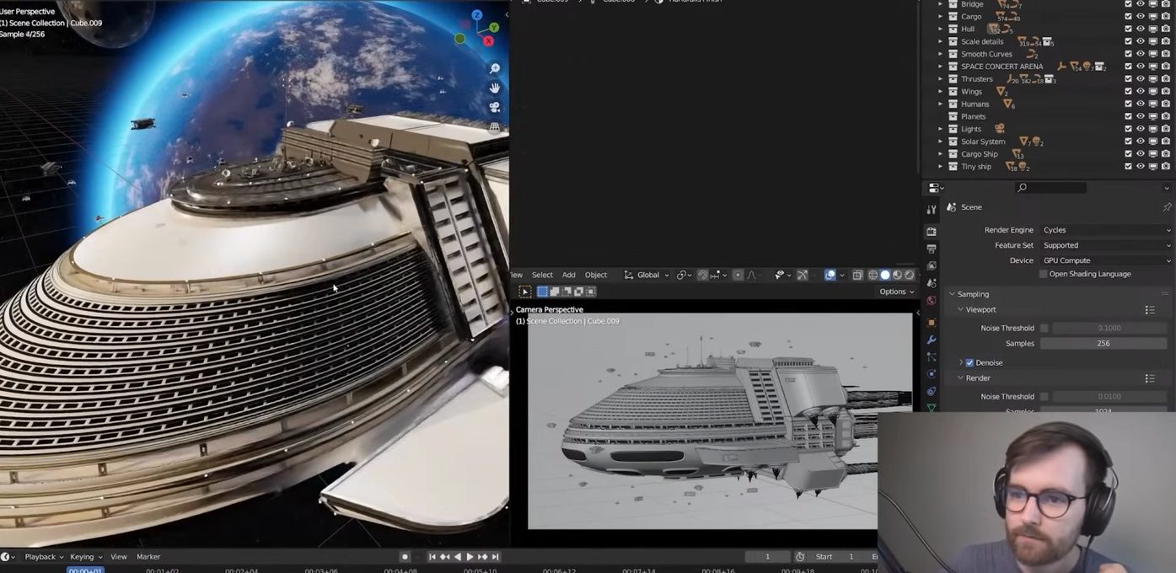
Task: Enable Render Noise Threshold checkbox
Action: pos(1044,396)
